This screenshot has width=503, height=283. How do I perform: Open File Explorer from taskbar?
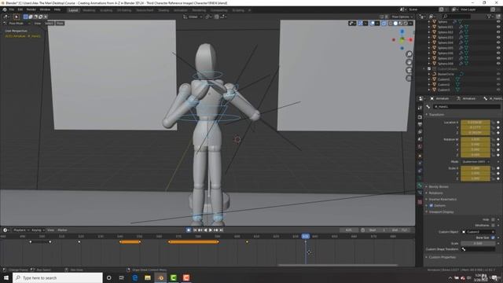point(148,277)
